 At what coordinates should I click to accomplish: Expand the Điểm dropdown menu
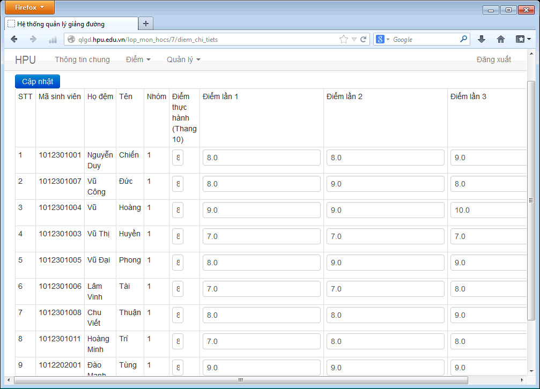pyautogui.click(x=138, y=59)
